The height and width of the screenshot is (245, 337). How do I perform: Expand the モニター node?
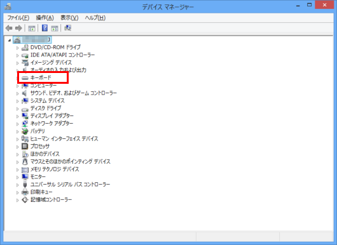click(18, 177)
